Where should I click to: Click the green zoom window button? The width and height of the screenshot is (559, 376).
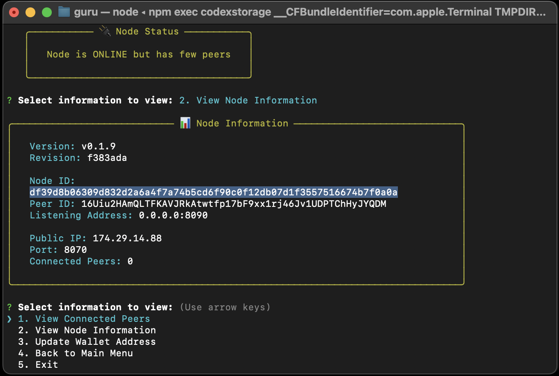coord(47,12)
